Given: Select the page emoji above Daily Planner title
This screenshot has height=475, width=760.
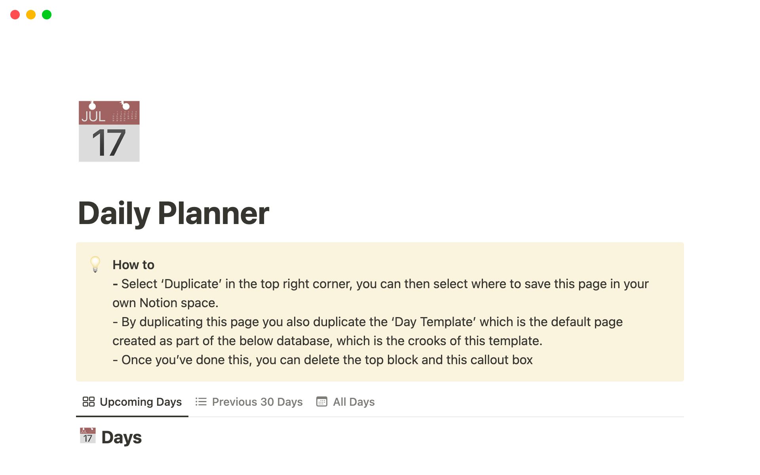Looking at the screenshot, I should coord(109,131).
